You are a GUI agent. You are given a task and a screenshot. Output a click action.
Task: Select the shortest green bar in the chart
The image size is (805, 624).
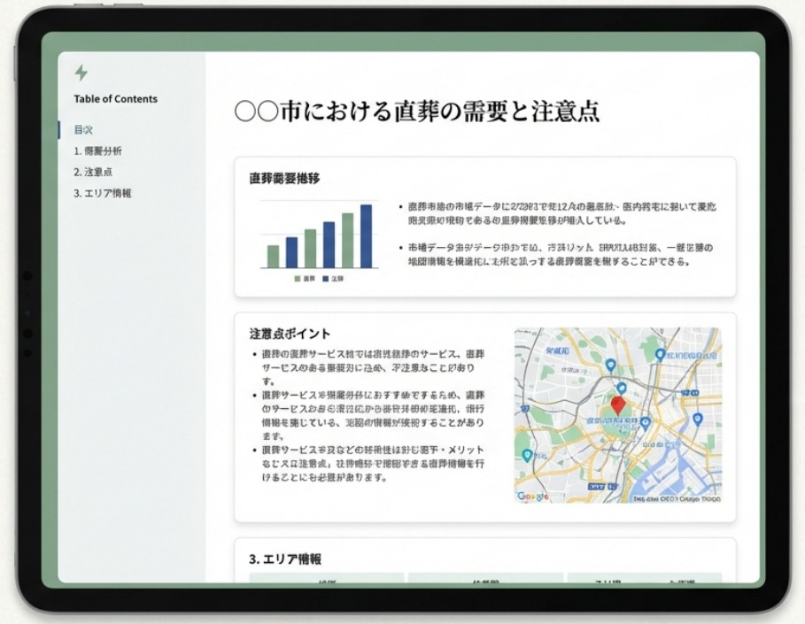point(273,257)
